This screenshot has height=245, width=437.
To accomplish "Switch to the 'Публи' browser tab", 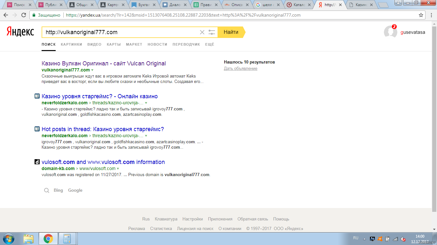I will click(50, 5).
